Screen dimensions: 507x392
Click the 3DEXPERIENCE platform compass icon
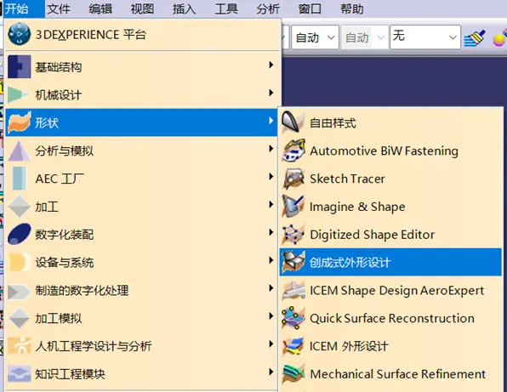19,34
